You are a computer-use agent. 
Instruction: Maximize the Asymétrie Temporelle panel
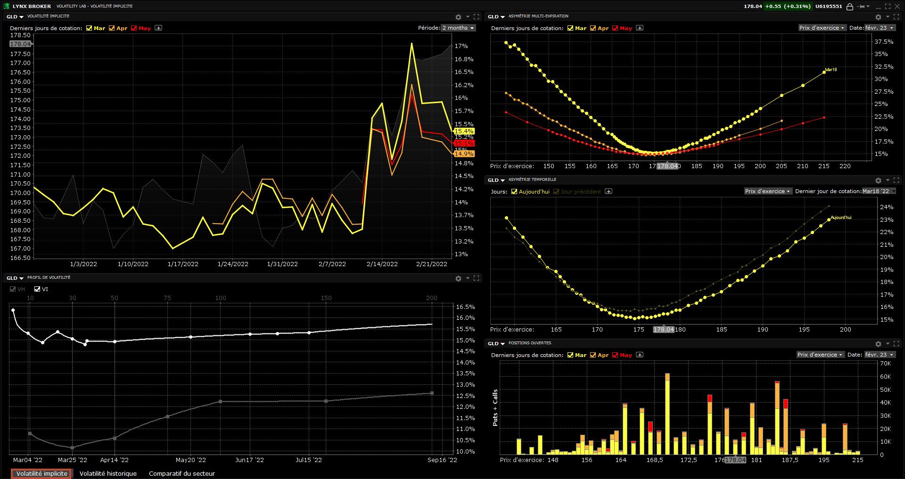pos(896,180)
